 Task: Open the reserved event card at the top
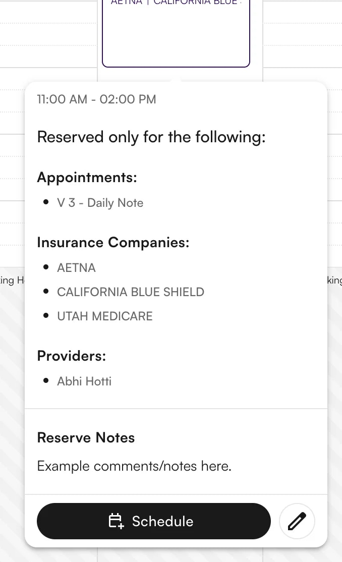coord(176,33)
